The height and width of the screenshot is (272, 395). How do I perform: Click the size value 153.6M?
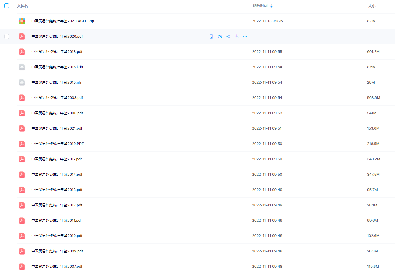(x=373, y=128)
